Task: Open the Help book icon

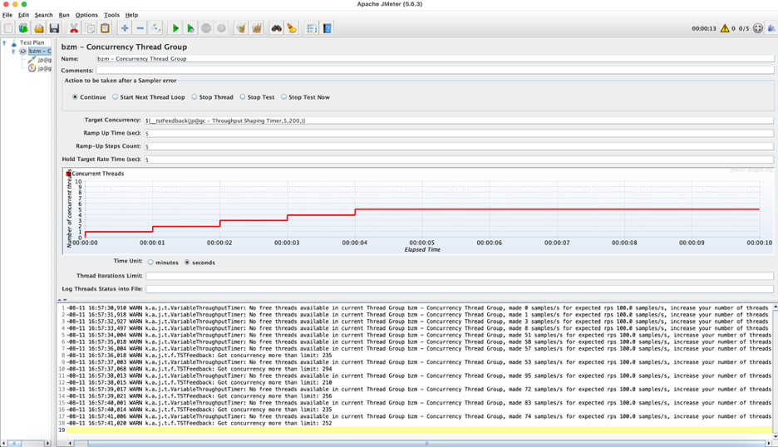Action: pos(327,28)
